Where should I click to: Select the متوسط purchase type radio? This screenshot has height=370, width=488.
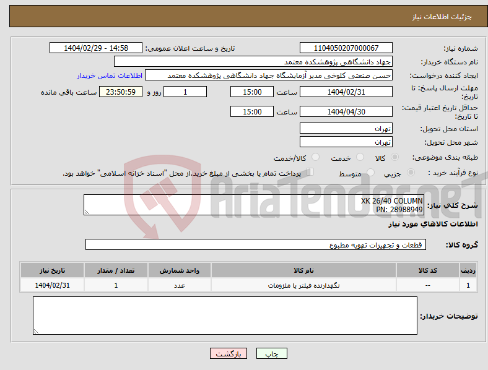coord(370,173)
